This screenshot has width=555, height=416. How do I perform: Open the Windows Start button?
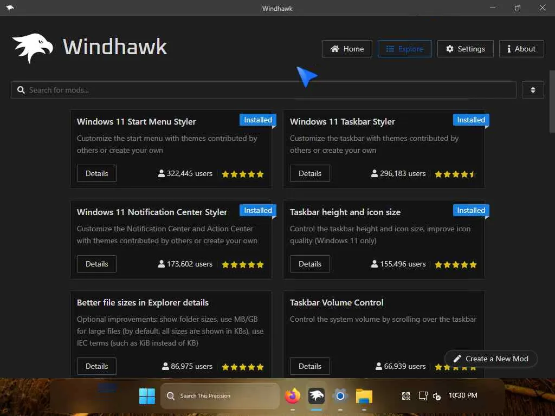[x=147, y=396]
